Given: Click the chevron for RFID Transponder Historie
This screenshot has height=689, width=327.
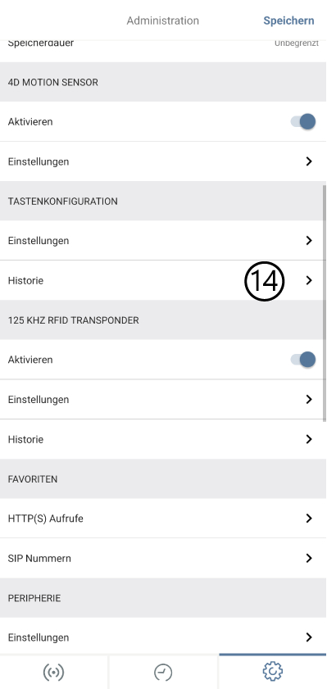Looking at the screenshot, I should [309, 439].
